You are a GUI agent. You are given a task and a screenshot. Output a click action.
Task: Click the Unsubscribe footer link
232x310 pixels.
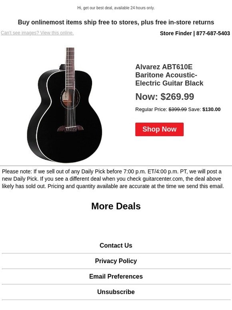tap(116, 292)
